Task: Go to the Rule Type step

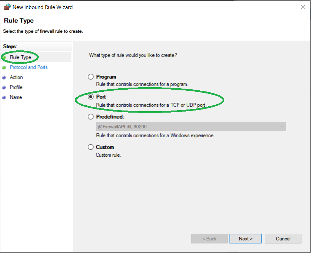Action: point(21,57)
